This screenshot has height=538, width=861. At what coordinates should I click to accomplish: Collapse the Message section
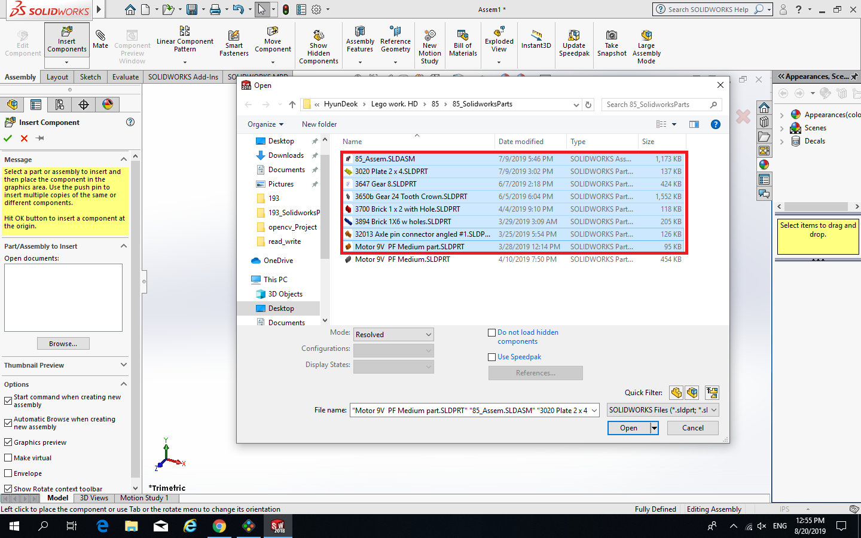[x=124, y=160]
